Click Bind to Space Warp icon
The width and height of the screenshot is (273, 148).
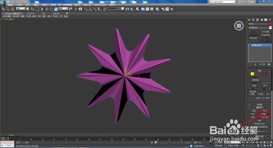click(13, 9)
